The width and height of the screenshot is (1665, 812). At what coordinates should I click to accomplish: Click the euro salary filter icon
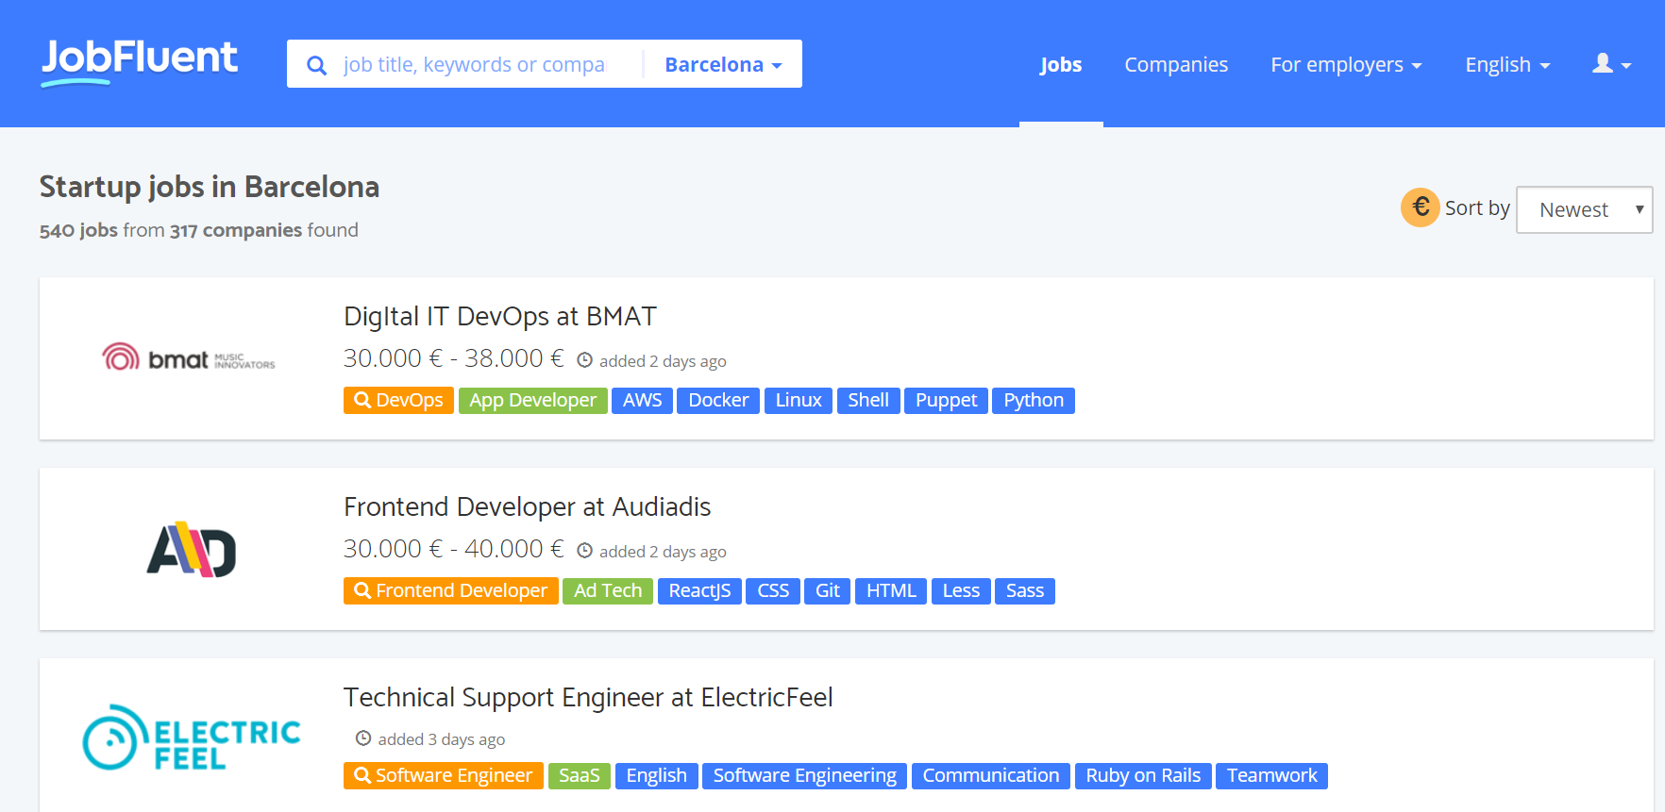(x=1420, y=207)
